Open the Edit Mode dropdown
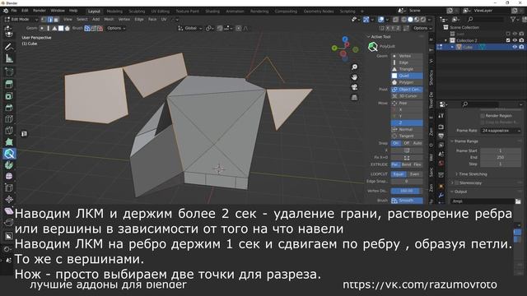Viewport: 527px width, 296px height. (21, 20)
